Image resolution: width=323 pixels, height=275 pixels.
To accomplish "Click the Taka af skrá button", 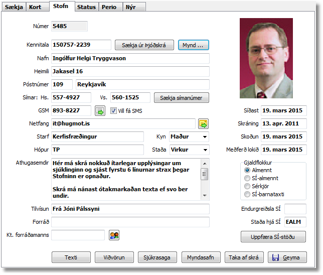I will coord(244,257).
